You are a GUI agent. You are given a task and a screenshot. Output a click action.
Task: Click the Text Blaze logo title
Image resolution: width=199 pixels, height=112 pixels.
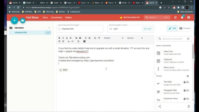point(32,17)
